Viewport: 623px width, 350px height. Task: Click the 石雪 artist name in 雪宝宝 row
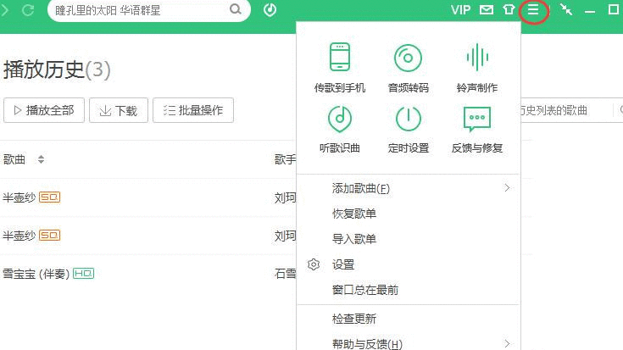point(286,274)
